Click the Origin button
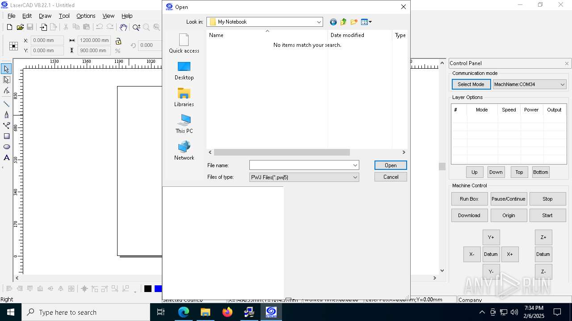The height and width of the screenshot is (321, 572). [509, 215]
